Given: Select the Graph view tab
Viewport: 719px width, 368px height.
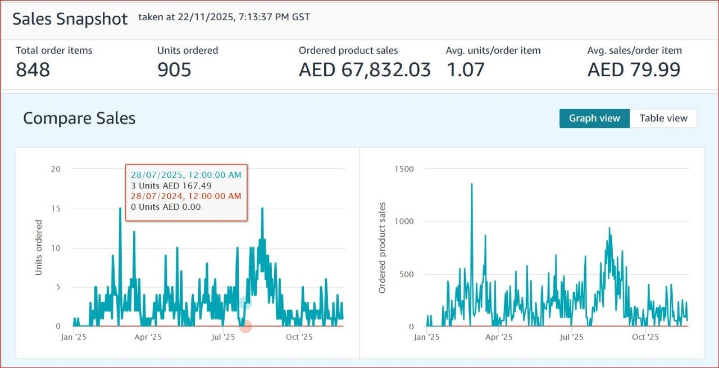Looking at the screenshot, I should click(594, 118).
